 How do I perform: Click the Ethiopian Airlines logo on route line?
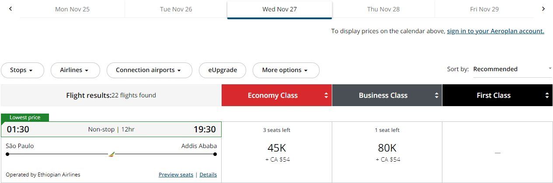pyautogui.click(x=111, y=154)
